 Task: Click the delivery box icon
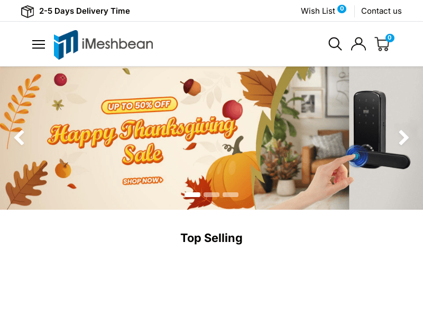point(27,12)
